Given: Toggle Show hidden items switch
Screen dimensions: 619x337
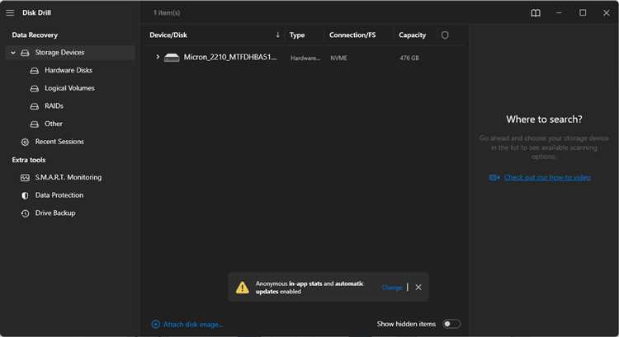Looking at the screenshot, I should click(451, 324).
